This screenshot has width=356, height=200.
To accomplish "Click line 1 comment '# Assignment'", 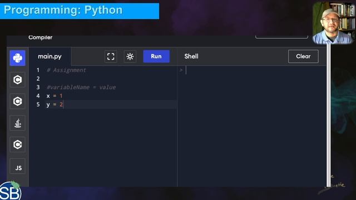I will coord(66,70).
